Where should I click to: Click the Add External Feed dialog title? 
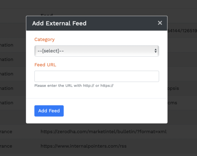[59, 23]
